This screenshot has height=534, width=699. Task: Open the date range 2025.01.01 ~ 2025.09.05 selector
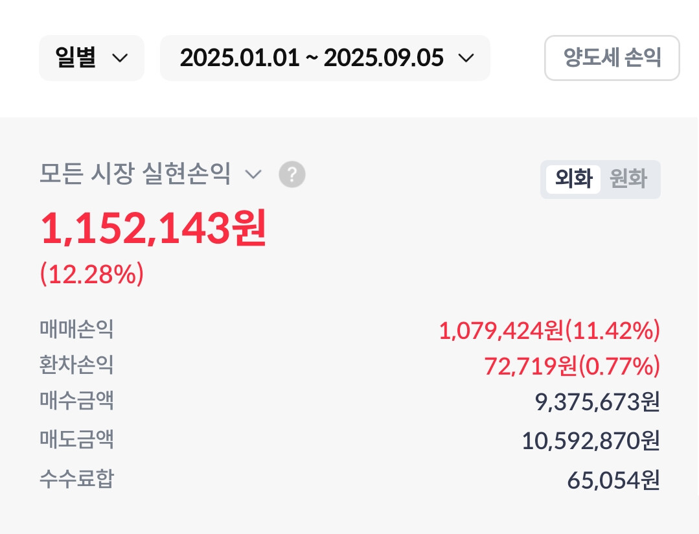(325, 58)
